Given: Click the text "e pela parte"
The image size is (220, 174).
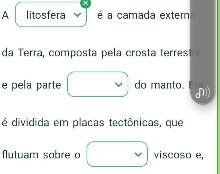Looking at the screenshot, I should [x=32, y=85].
